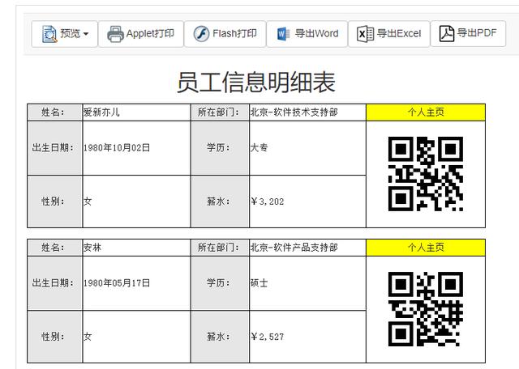Click the 所在部门 label in 爱新亦儿's record
The width and height of the screenshot is (519, 369).
coord(218,112)
